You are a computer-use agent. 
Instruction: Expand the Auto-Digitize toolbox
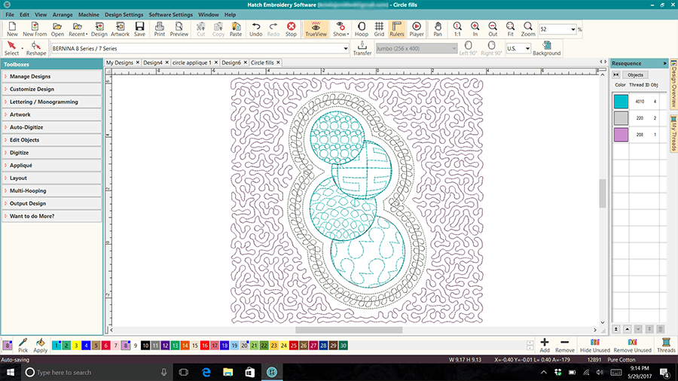(x=51, y=127)
